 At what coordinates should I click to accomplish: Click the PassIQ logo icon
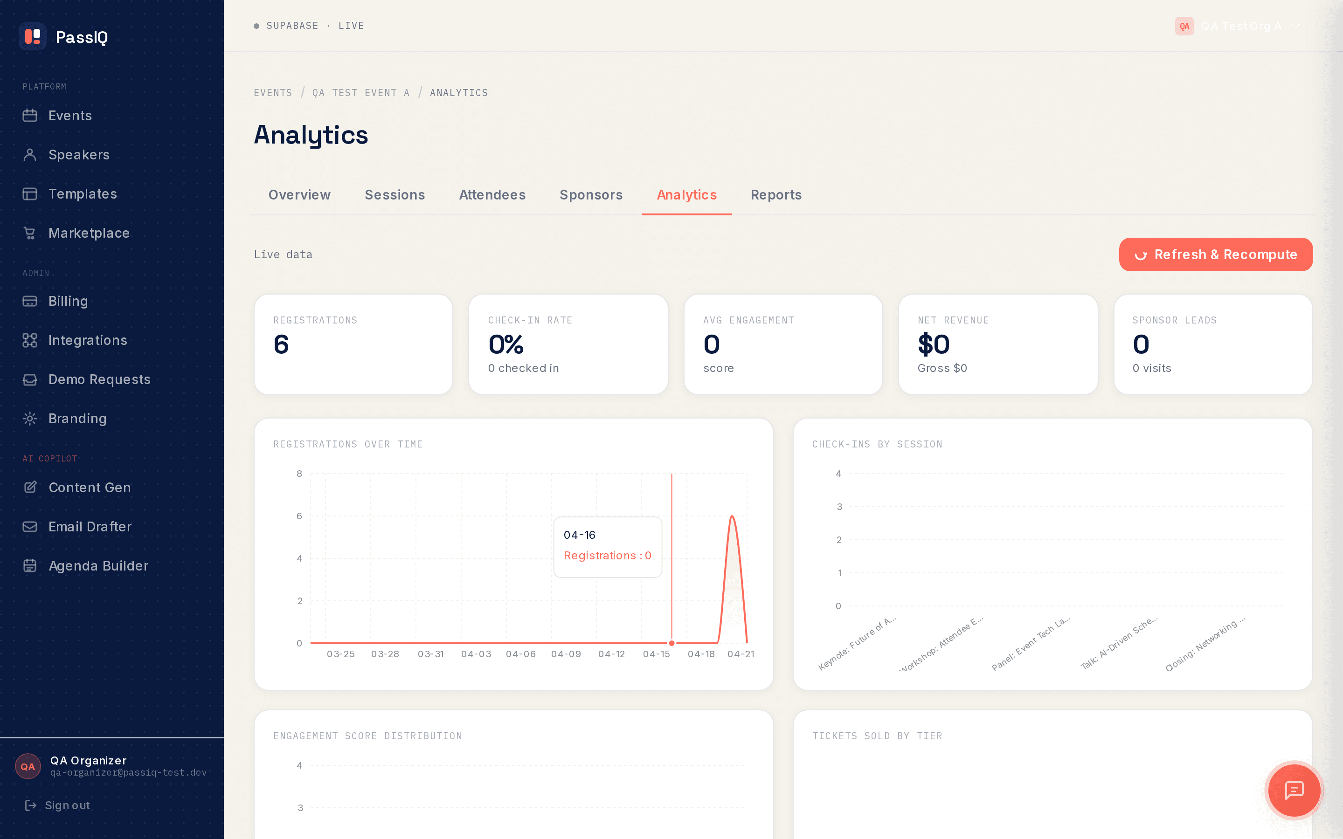[x=33, y=37]
